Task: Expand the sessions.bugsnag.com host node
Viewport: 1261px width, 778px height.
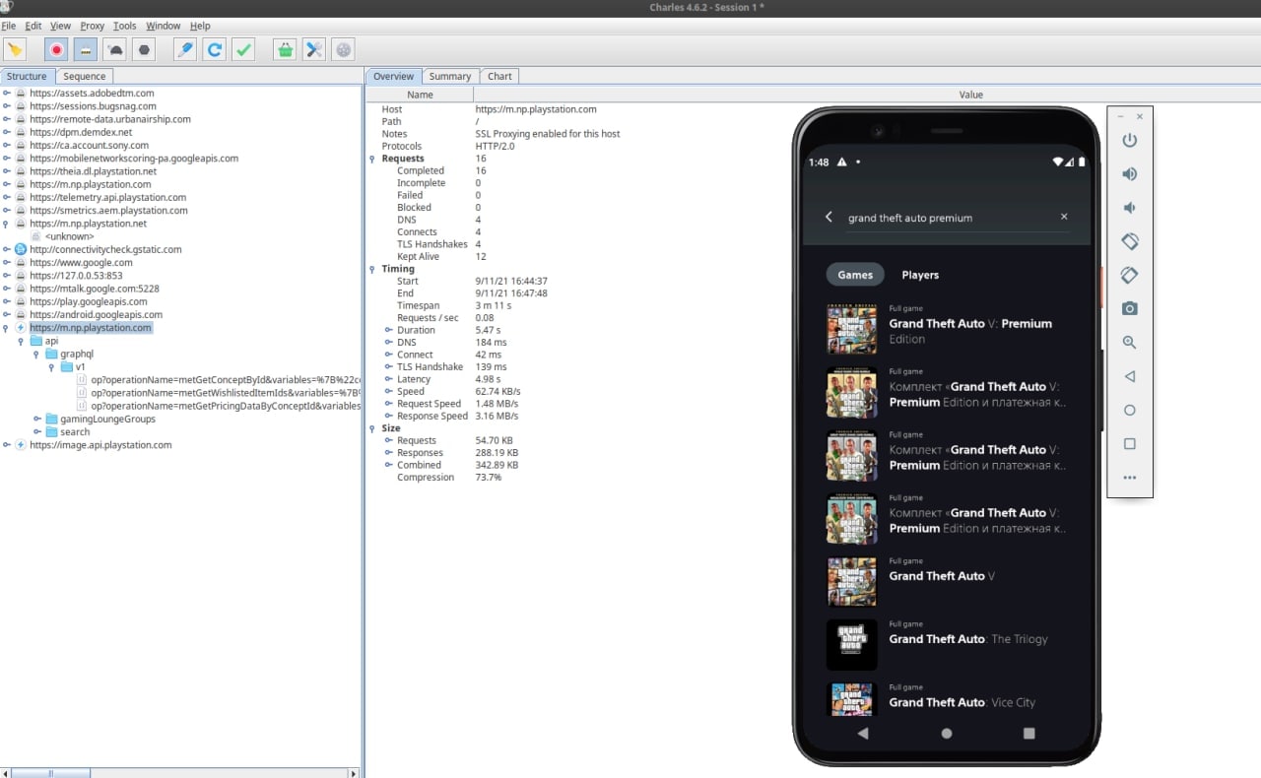Action: pos(7,105)
